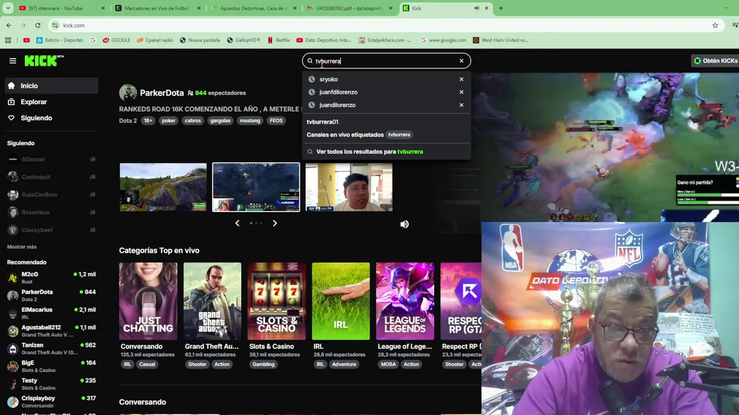Open the Just Chatting category card
Screen dimensions: 739x415
pos(148,301)
